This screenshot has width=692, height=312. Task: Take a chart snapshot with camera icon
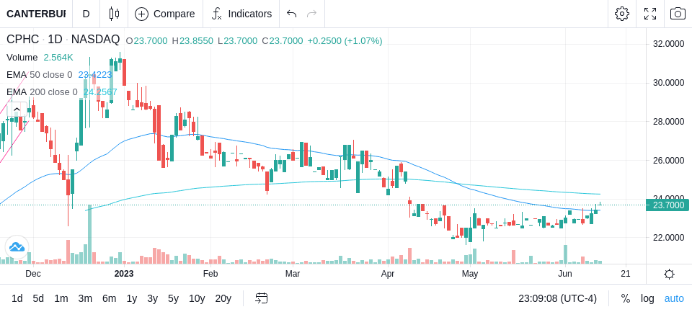(x=678, y=14)
